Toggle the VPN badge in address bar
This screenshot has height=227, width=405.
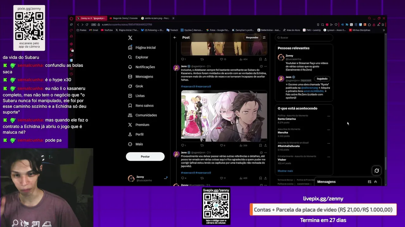tap(93, 25)
